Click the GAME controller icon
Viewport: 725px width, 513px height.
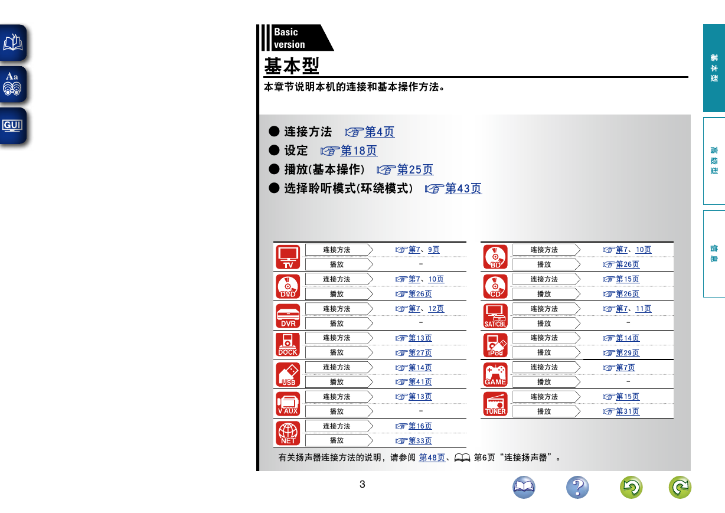pyautogui.click(x=495, y=374)
